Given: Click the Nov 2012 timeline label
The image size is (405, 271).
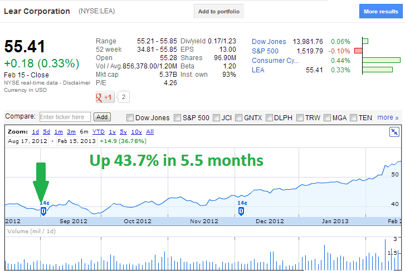Looking at the screenshot, I should point(204,221).
